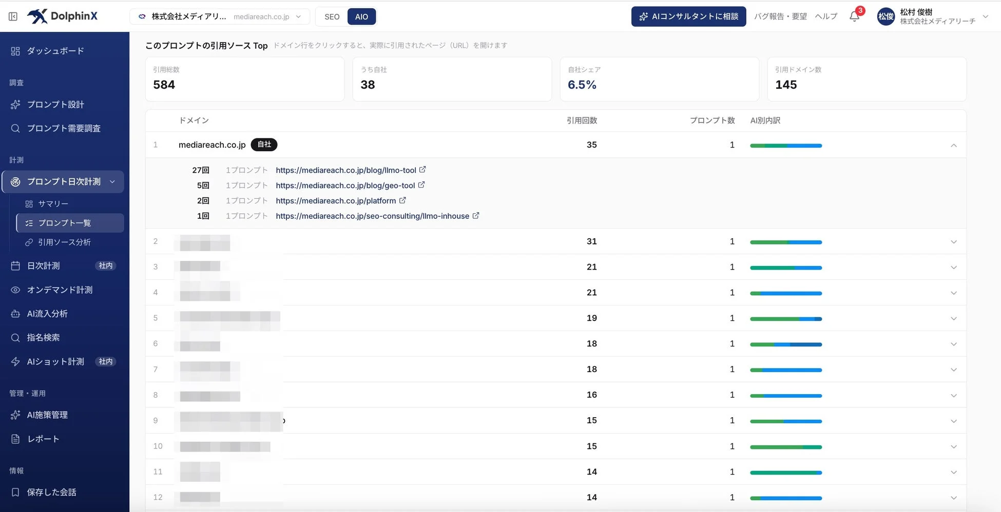
Task: Click the DolphinX logo
Action: click(62, 16)
